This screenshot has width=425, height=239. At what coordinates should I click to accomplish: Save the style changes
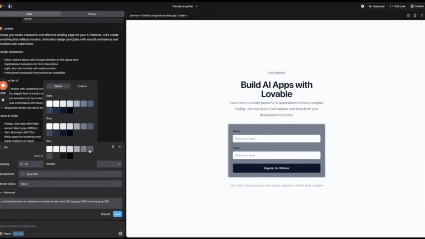click(x=117, y=214)
